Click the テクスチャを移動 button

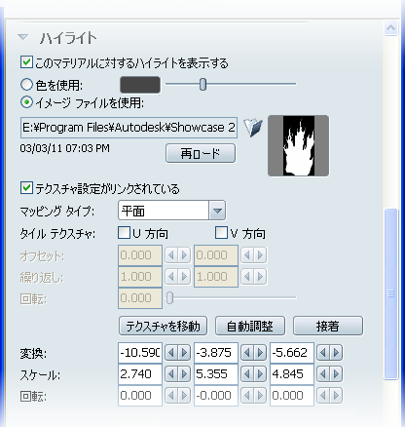click(x=163, y=326)
